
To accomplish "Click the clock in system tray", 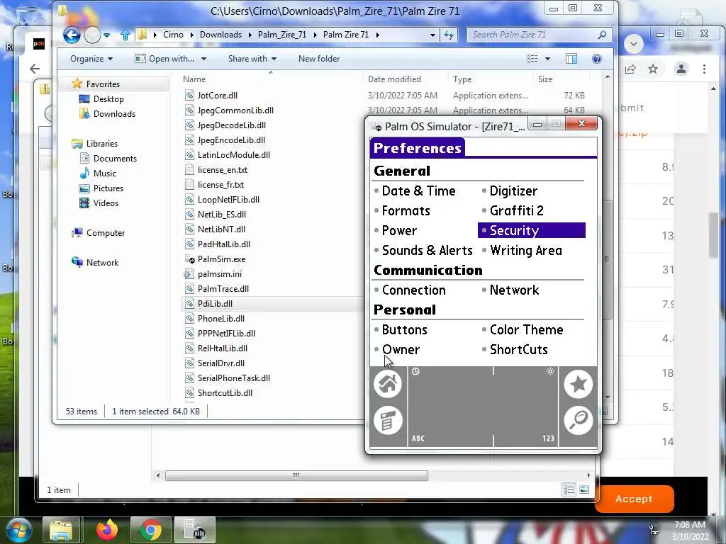I will coord(690,531).
